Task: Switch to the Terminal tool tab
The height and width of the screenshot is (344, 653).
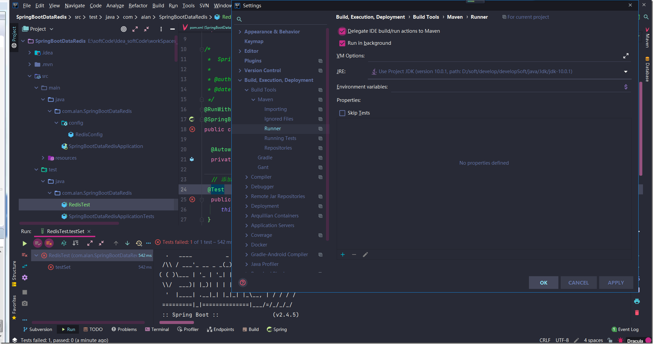Action: pos(157,329)
